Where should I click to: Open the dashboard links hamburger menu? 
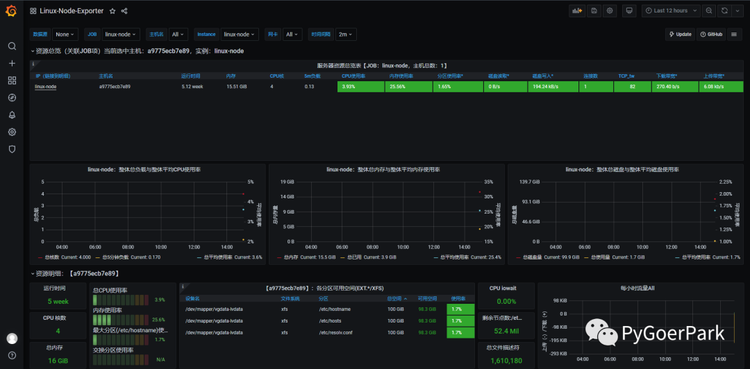(734, 35)
